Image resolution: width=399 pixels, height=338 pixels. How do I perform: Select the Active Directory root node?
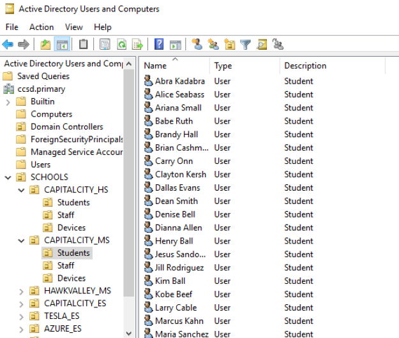63,63
